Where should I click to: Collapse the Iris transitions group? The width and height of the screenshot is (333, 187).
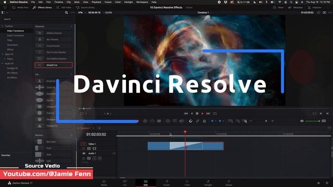pyautogui.click(x=71, y=74)
